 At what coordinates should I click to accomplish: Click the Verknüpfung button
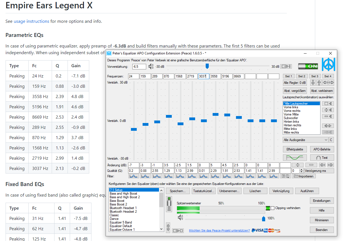click(x=281, y=191)
